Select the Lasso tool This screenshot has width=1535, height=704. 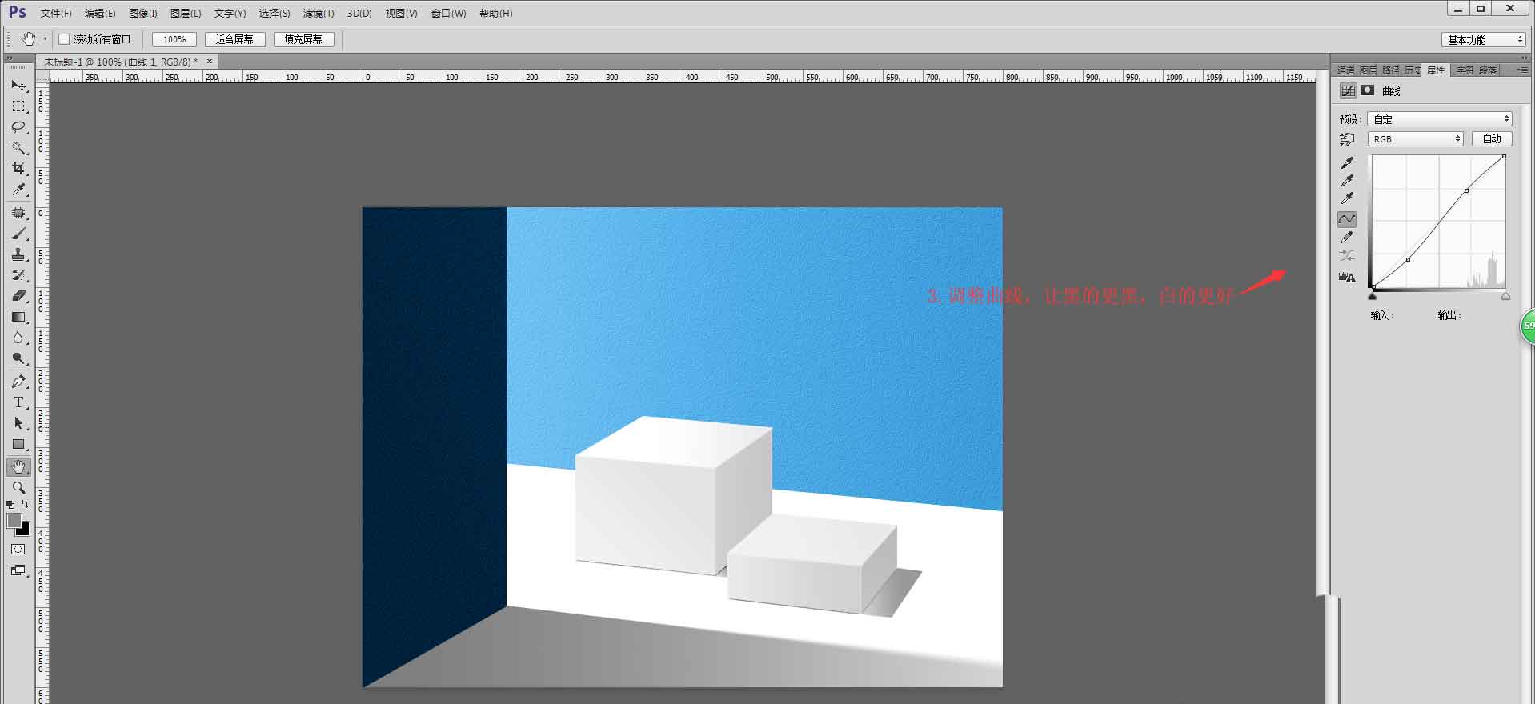coord(18,126)
